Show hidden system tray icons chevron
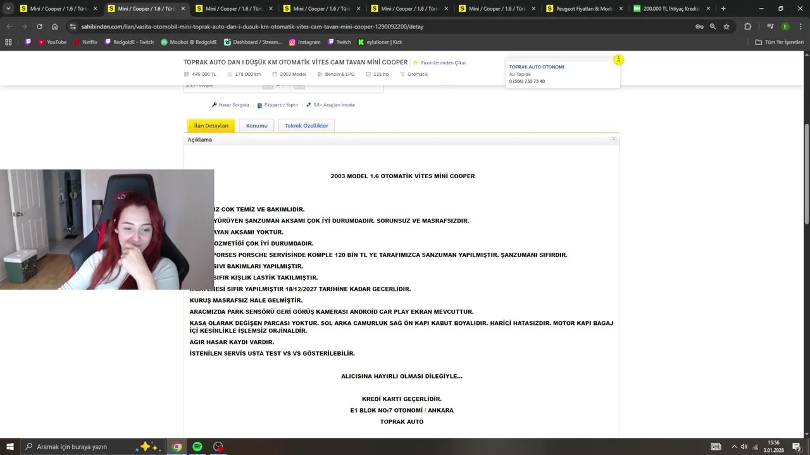This screenshot has width=810, height=455. click(735, 447)
